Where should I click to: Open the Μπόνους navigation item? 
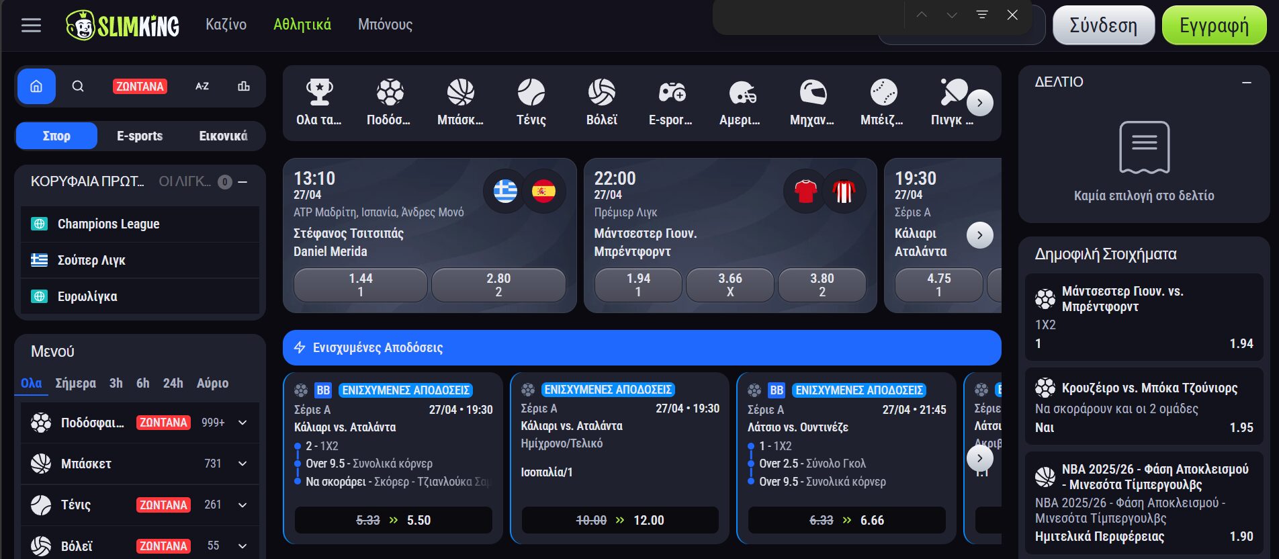tap(385, 25)
